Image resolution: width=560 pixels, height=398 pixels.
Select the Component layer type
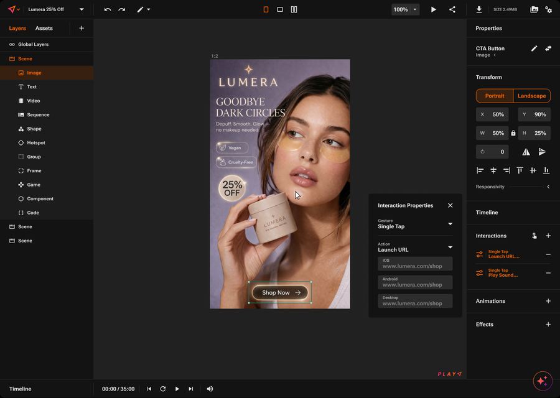(x=47, y=198)
